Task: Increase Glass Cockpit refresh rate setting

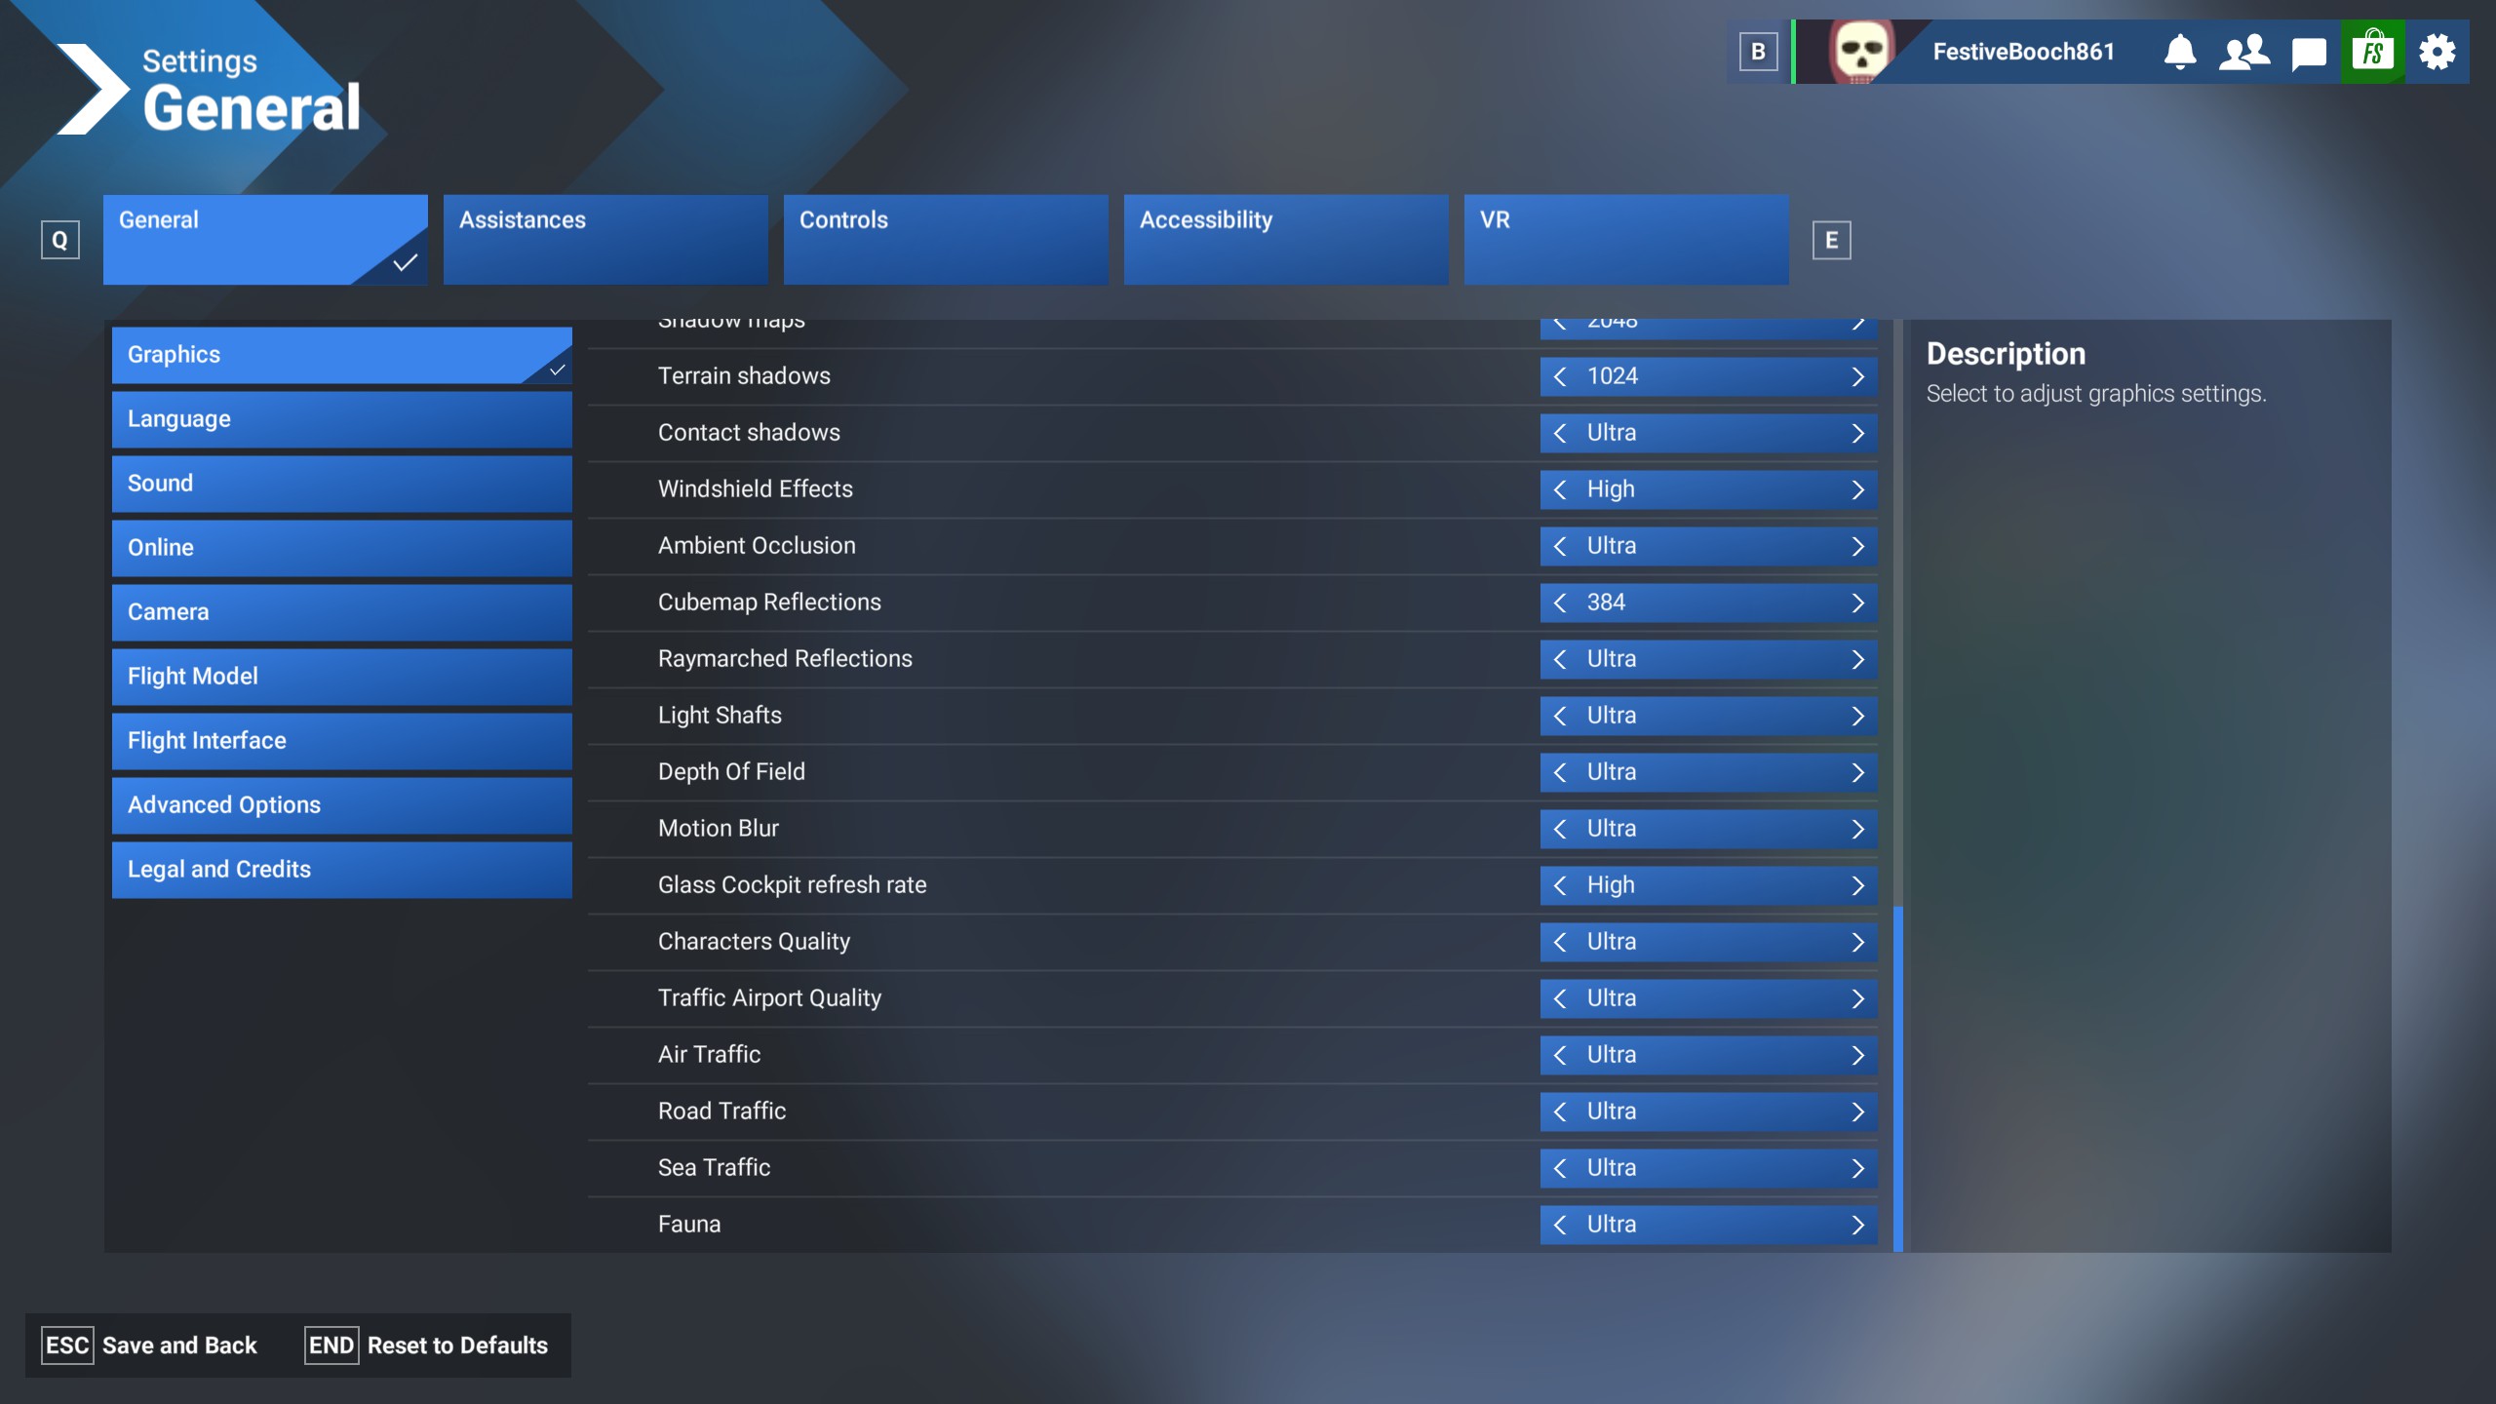Action: pyautogui.click(x=1857, y=885)
